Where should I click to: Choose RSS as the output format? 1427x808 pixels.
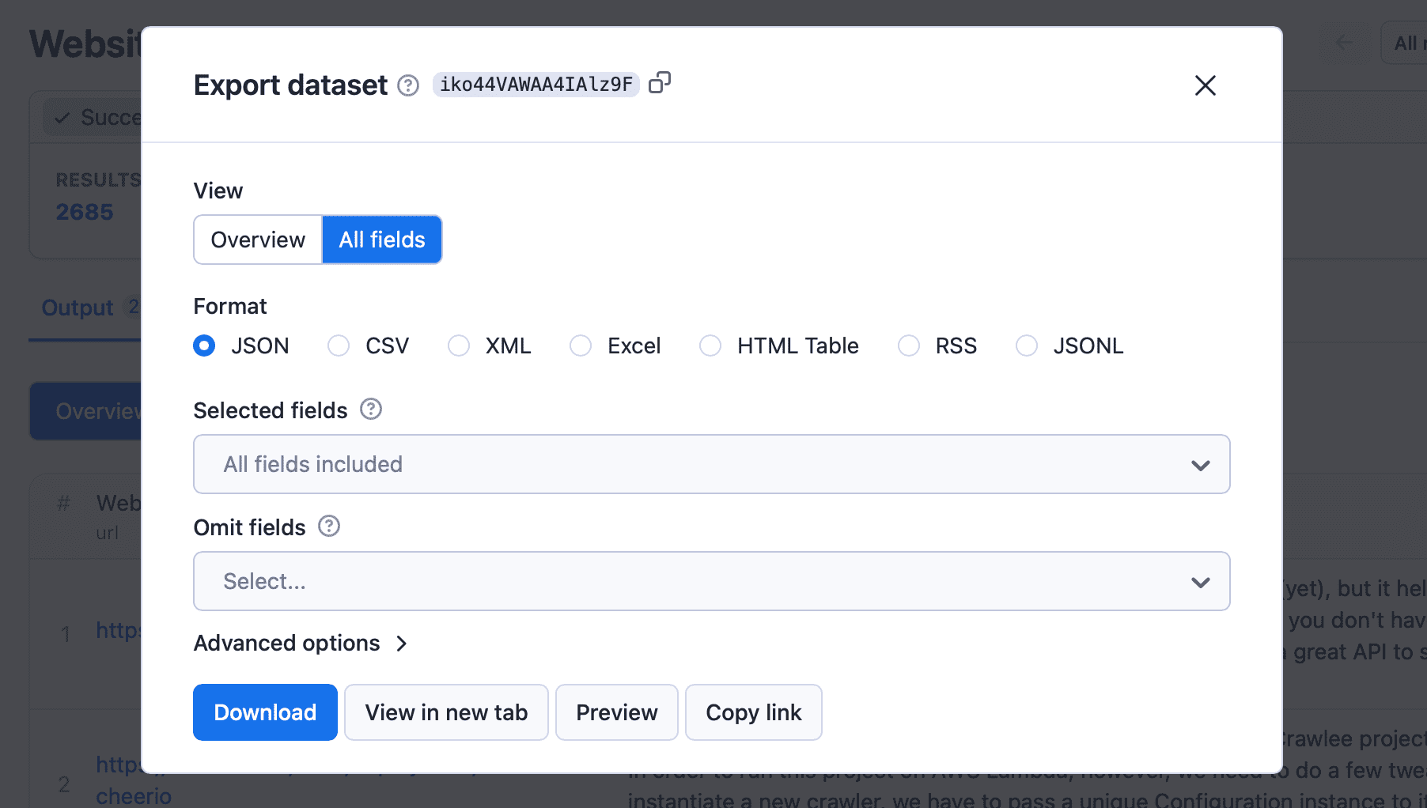tap(908, 345)
